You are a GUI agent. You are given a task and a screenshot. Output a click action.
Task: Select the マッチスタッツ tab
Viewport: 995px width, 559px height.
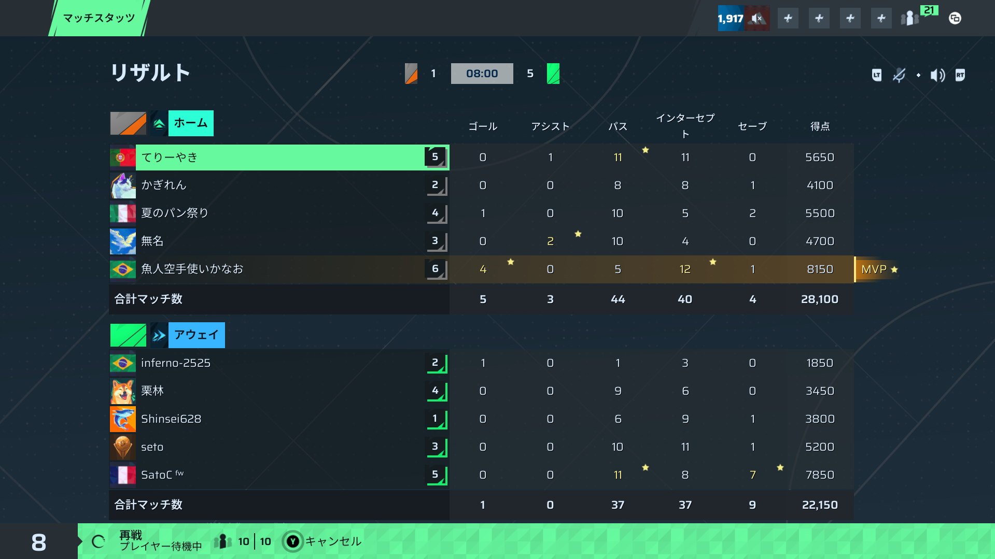click(x=99, y=18)
